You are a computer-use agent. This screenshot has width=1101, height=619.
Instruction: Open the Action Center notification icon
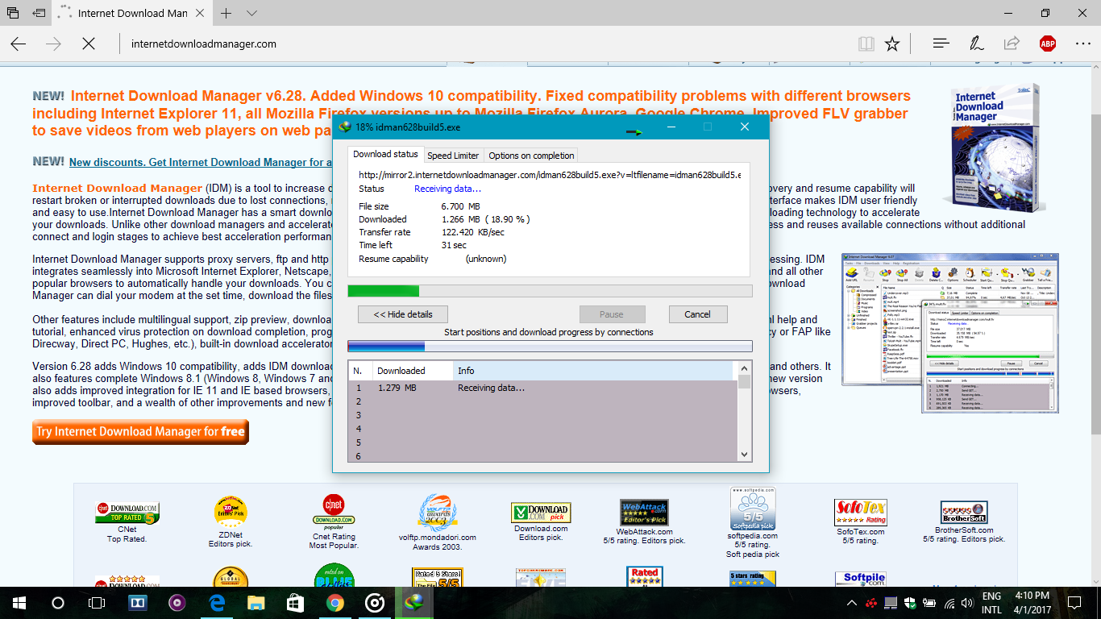1074,602
